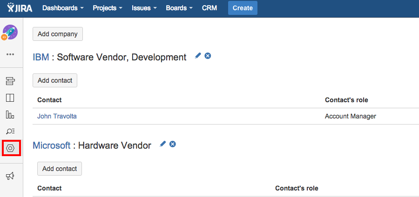
Task: Open the Boards dropdown menu
Action: (179, 8)
